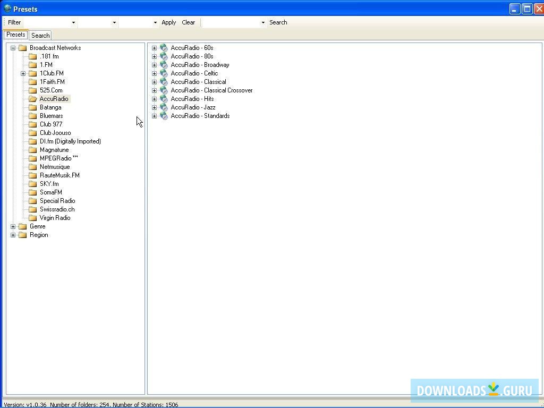Click the open AccuRadio folder icon
Image resolution: width=544 pixels, height=408 pixels.
pyautogui.click(x=32, y=99)
